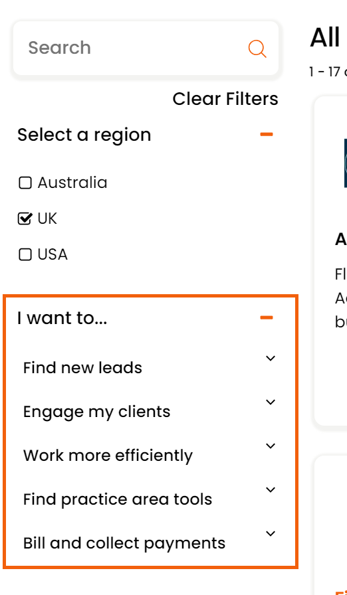Collapse region section using its minus icon
Image resolution: width=347 pixels, height=595 pixels.
pos(267,134)
